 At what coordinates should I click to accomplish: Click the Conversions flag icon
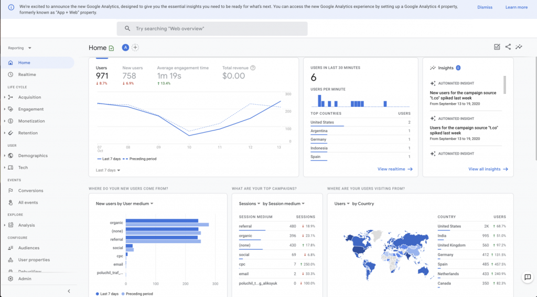click(x=10, y=191)
